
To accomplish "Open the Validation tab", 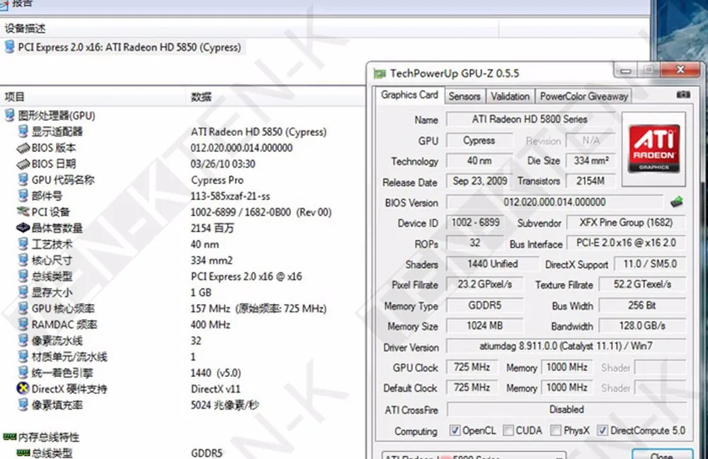I will pyautogui.click(x=510, y=96).
